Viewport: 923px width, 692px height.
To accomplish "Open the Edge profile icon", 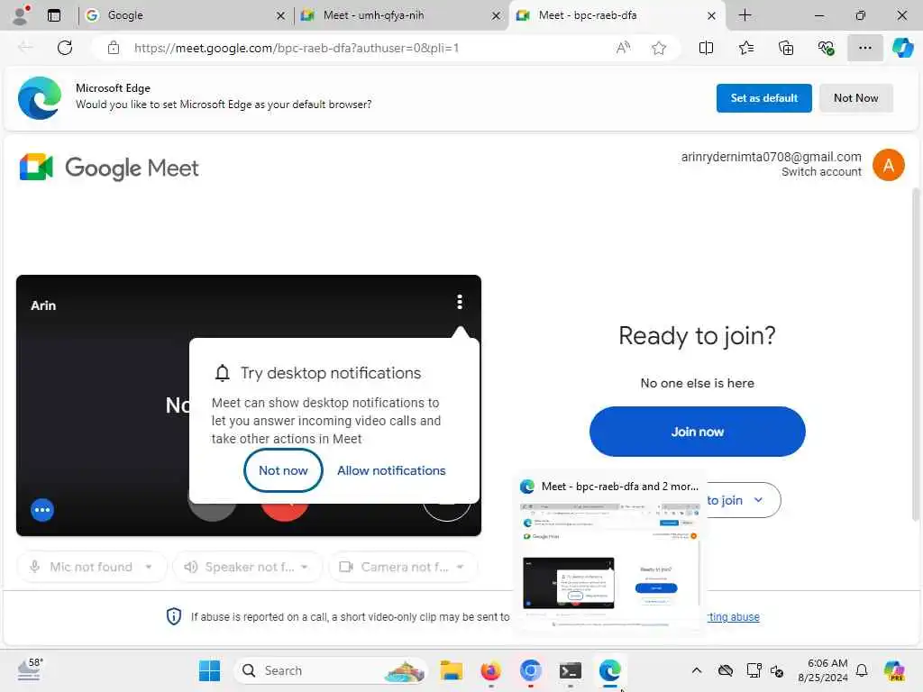I will pyautogui.click(x=21, y=14).
